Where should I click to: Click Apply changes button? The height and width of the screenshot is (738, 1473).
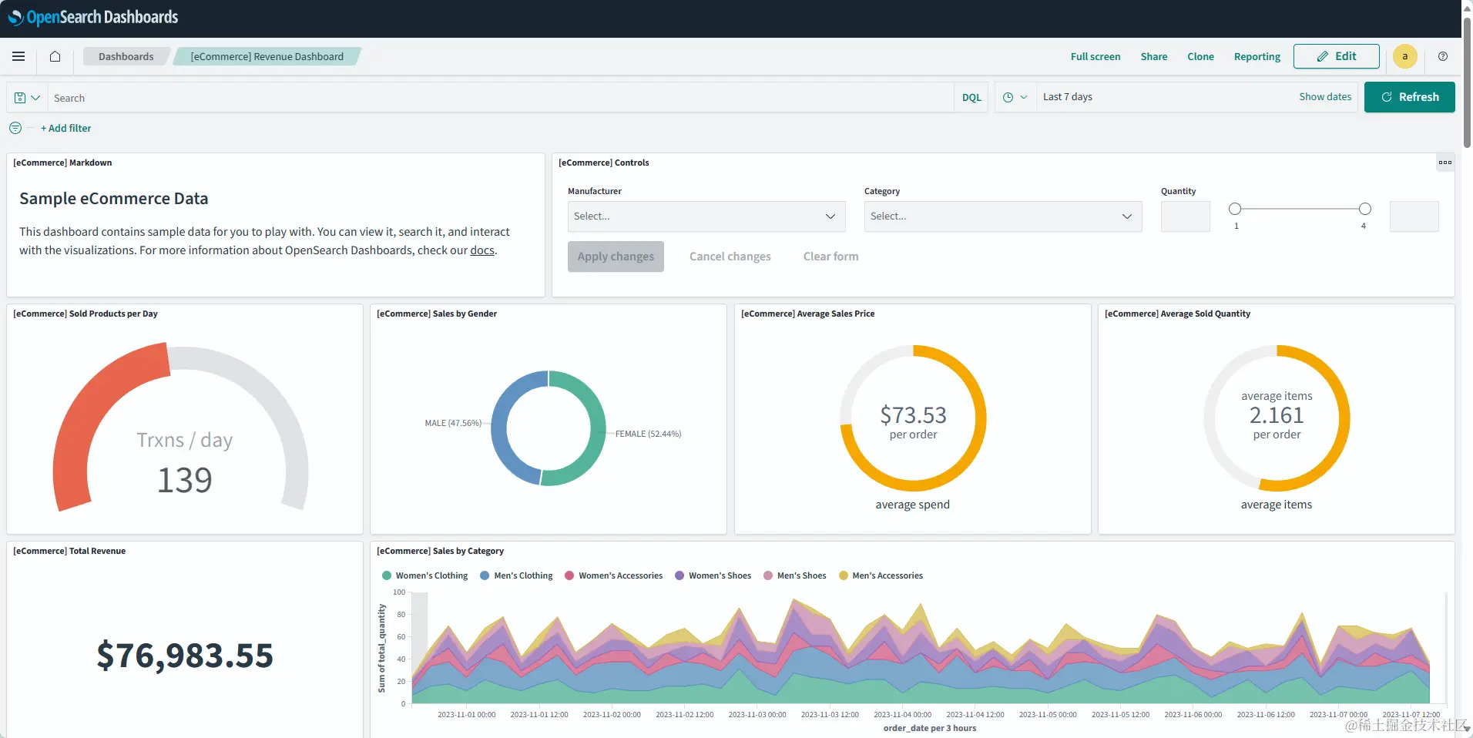(616, 257)
